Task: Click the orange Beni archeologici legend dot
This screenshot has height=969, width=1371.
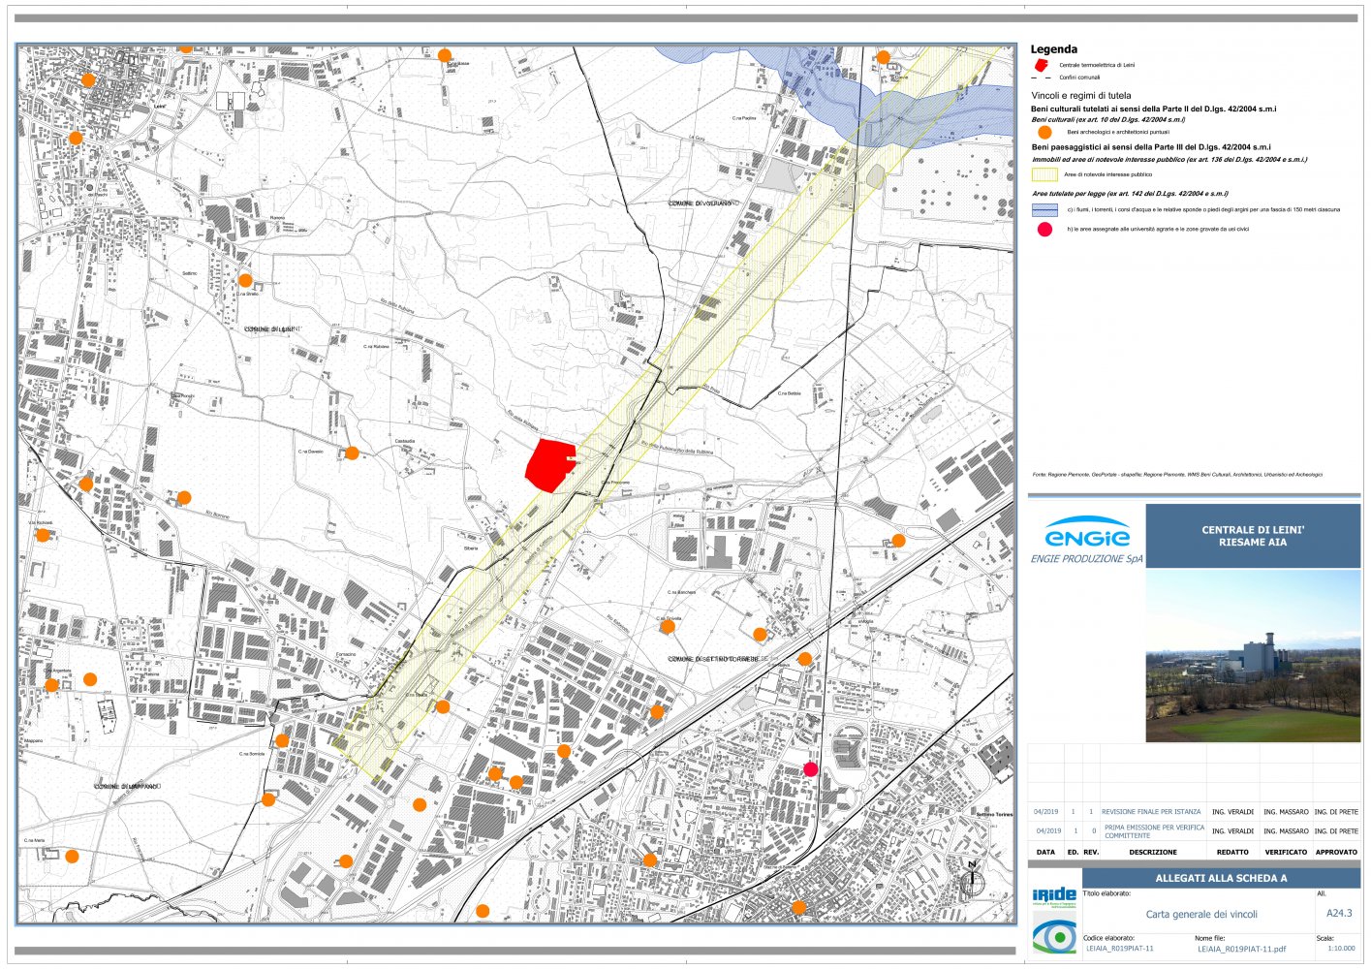Action: 1044,132
